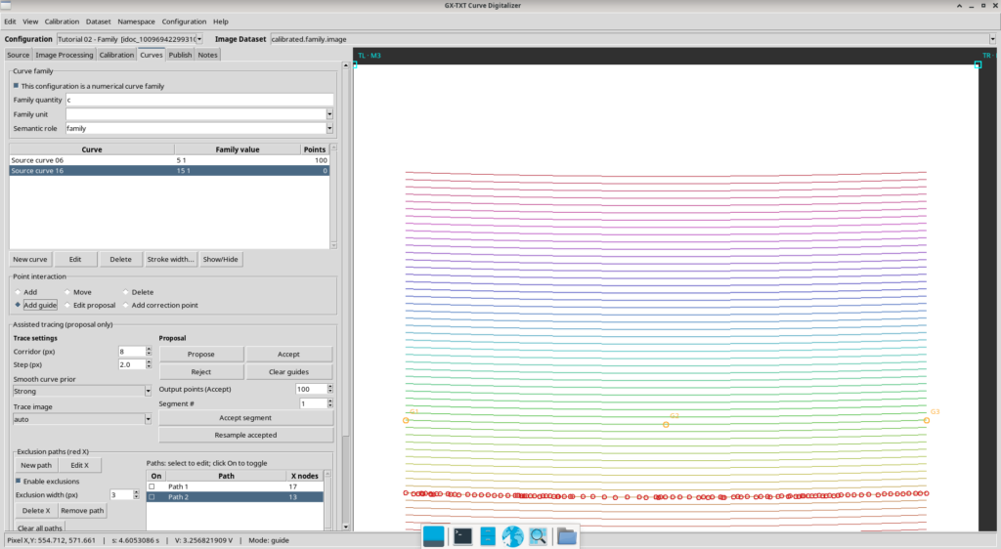Click the New curve button
Screen dimensions: 1001x549
[30, 260]
